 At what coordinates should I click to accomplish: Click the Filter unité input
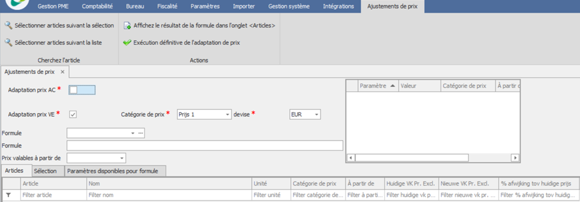pos(271,194)
